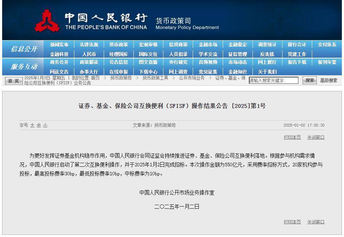Click the People's Bank of China red logo
The width and height of the screenshot is (344, 237).
pos(47,21)
